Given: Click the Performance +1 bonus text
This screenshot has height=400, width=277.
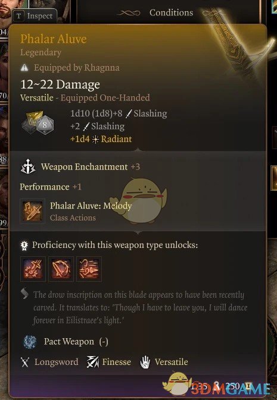Looking at the screenshot, I should coord(51,187).
